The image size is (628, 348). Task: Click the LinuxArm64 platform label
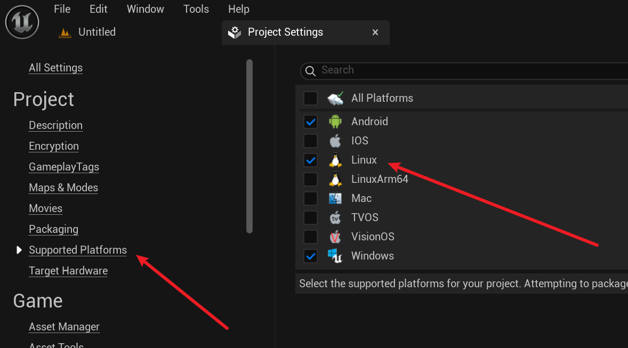380,179
